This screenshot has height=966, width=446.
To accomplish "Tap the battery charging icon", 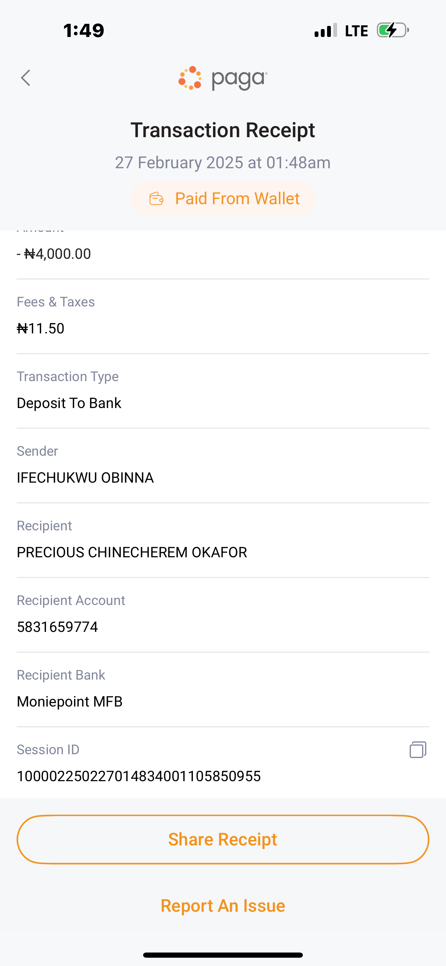I will tap(393, 30).
